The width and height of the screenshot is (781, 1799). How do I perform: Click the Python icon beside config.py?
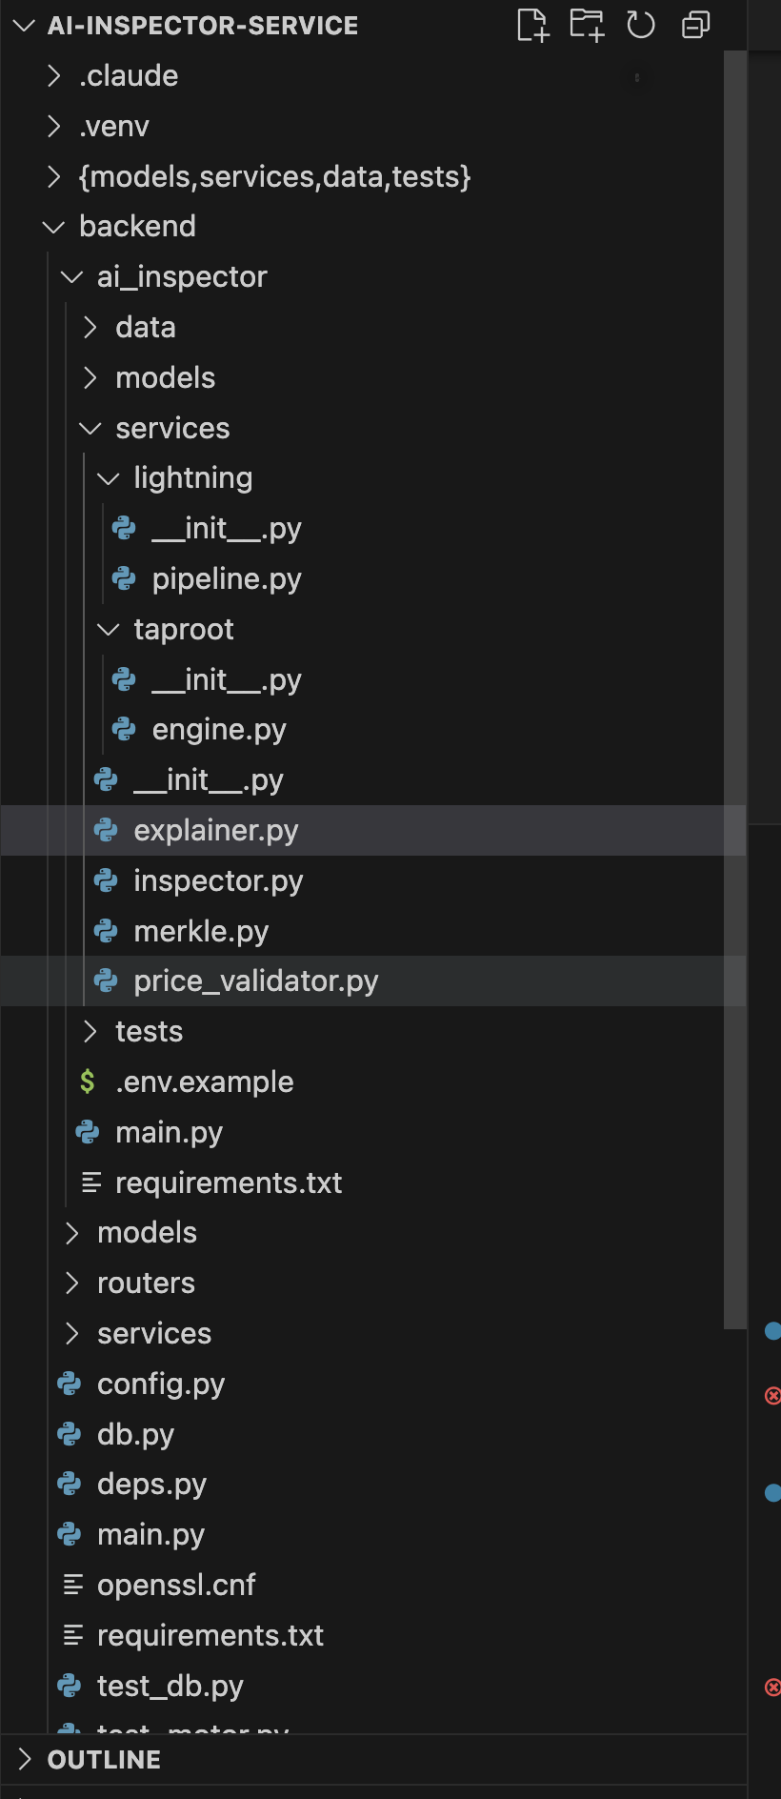tap(70, 1384)
